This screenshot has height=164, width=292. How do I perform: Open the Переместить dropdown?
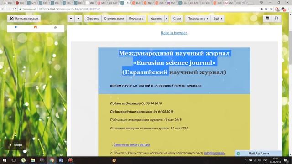pyautogui.click(x=198, y=18)
